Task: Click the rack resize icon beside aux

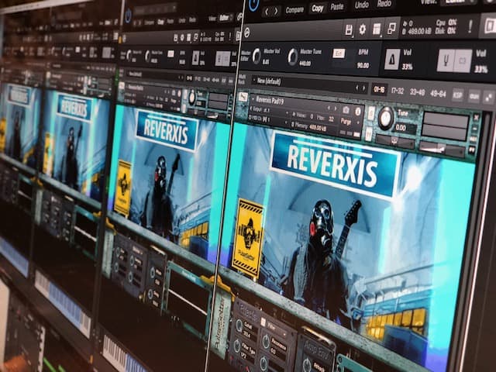Action: [489, 98]
